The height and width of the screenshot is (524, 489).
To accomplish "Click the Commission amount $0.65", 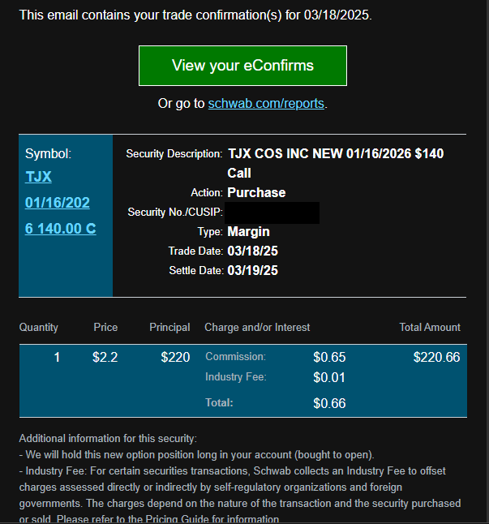I will coord(329,357).
